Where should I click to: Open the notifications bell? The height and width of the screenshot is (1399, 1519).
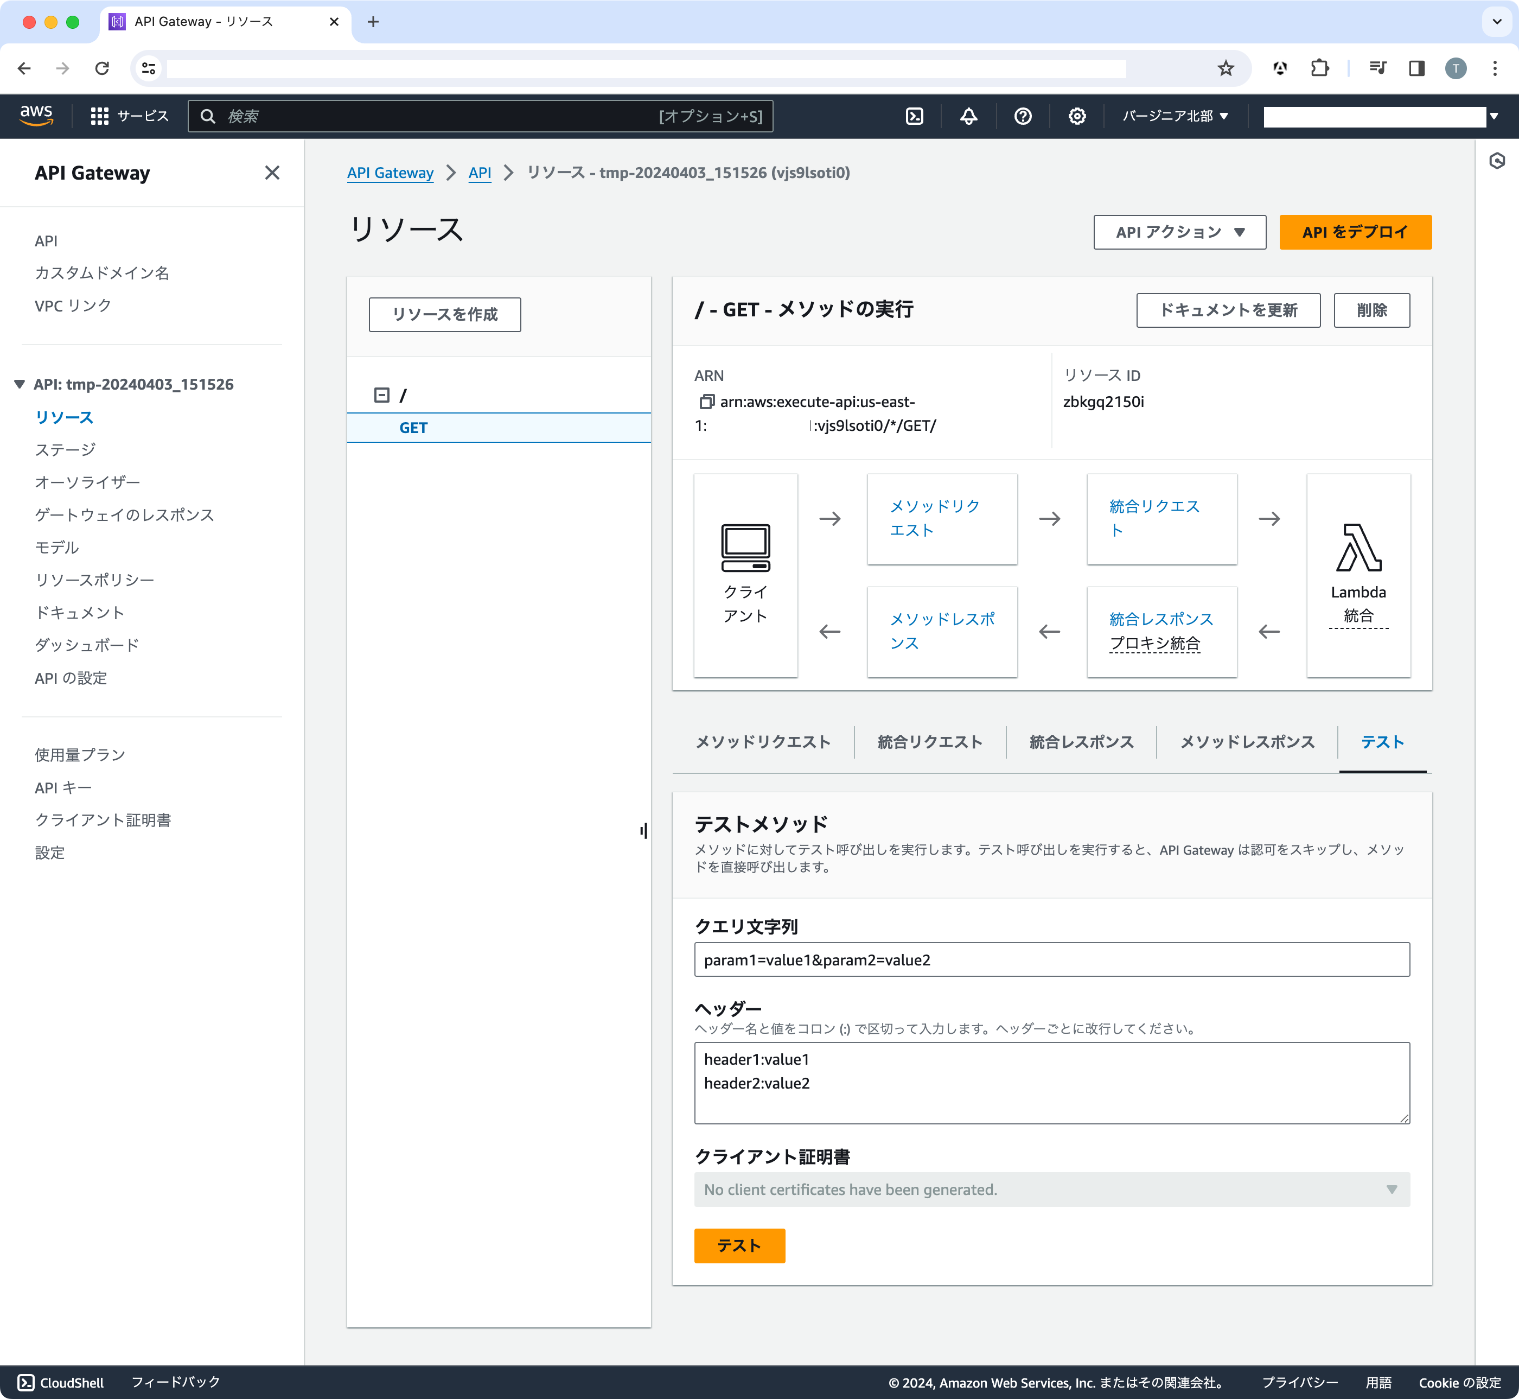point(968,116)
